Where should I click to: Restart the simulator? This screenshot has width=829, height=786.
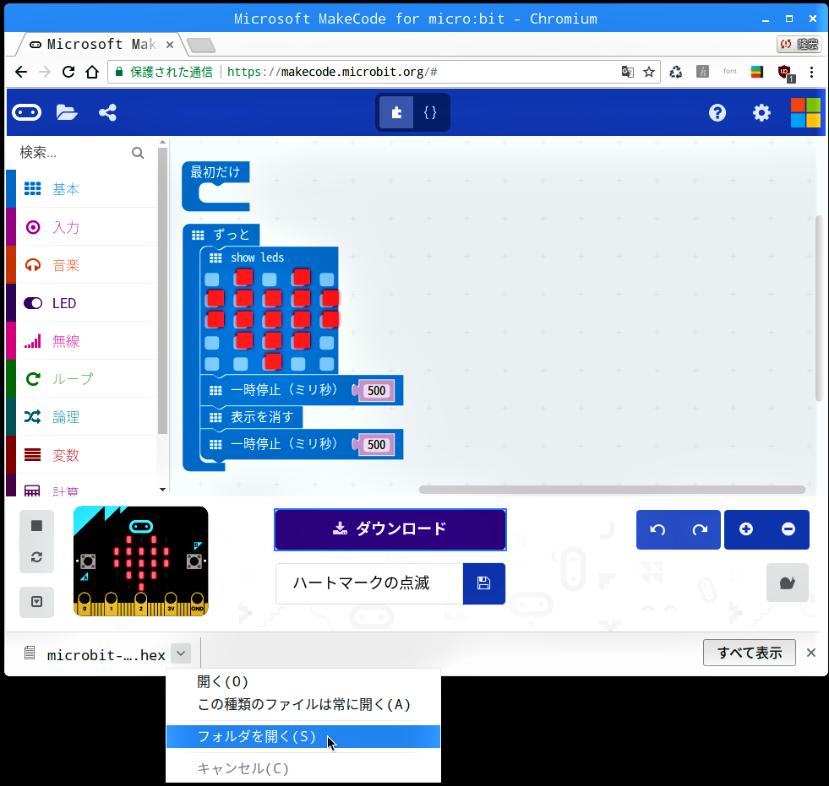pos(36,556)
